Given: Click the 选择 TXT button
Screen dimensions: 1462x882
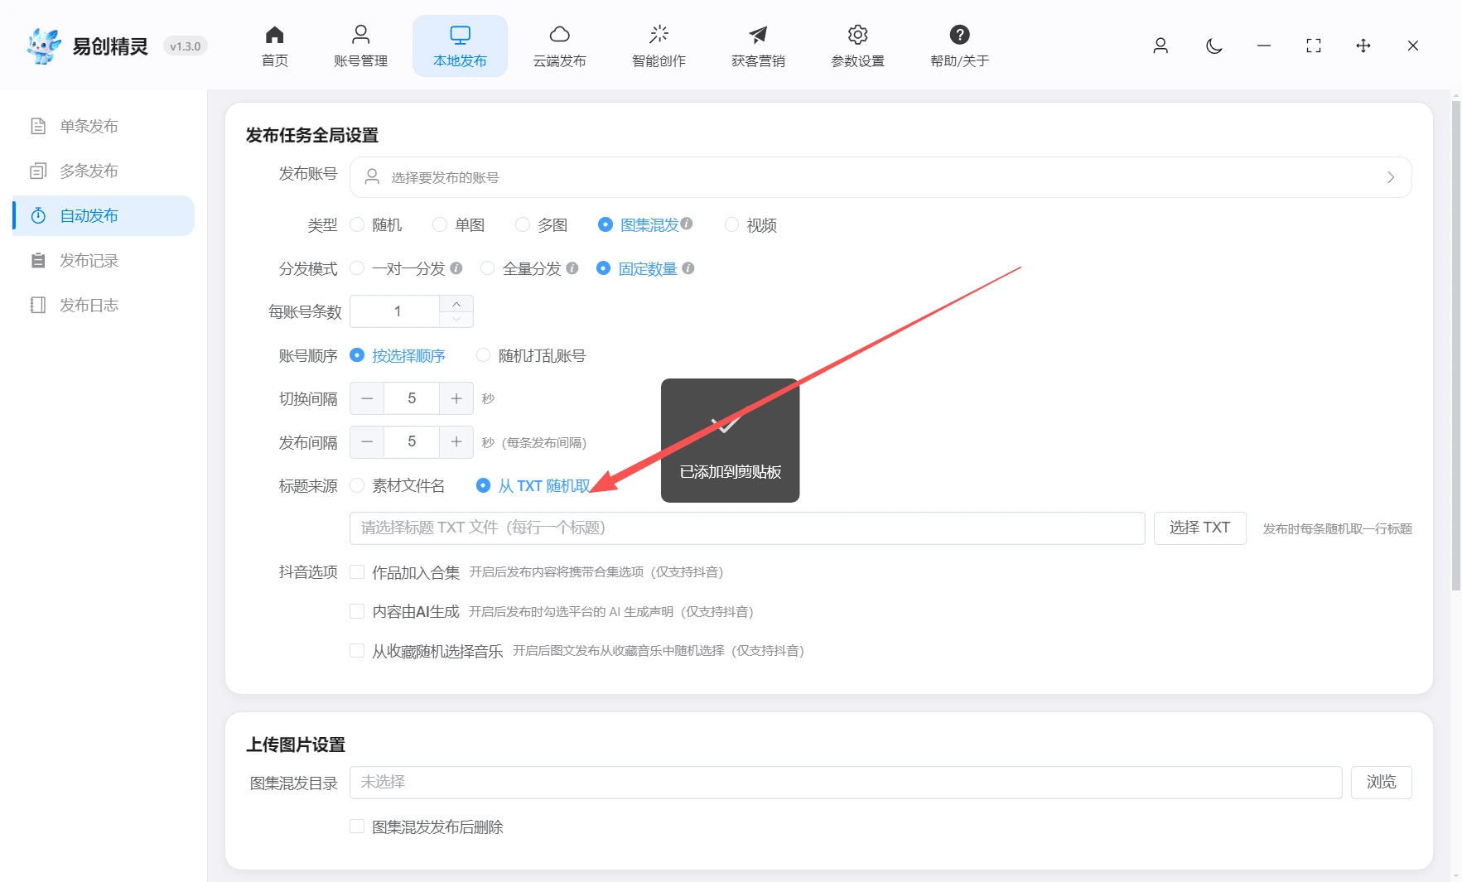Looking at the screenshot, I should (1199, 528).
